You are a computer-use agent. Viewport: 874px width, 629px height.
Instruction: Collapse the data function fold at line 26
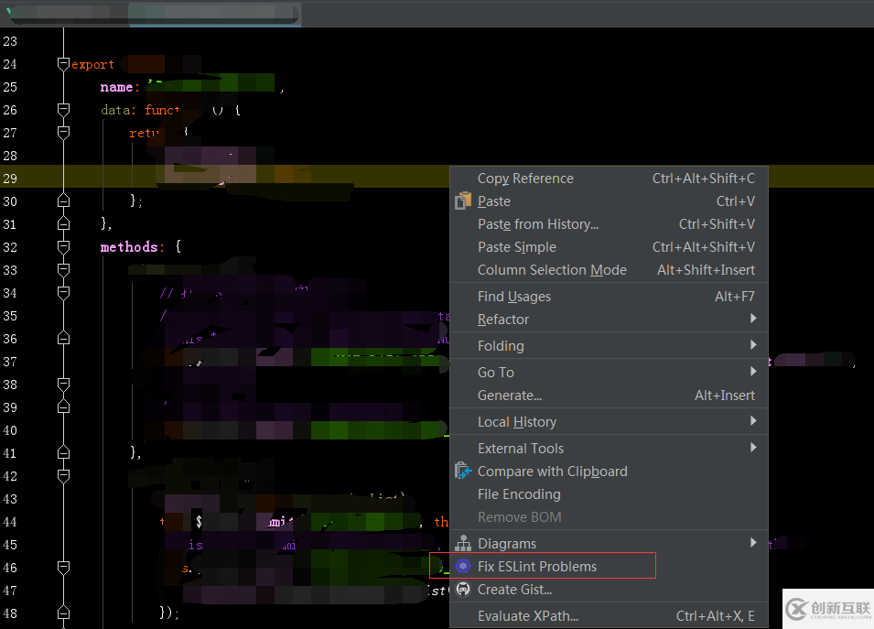pyautogui.click(x=63, y=110)
